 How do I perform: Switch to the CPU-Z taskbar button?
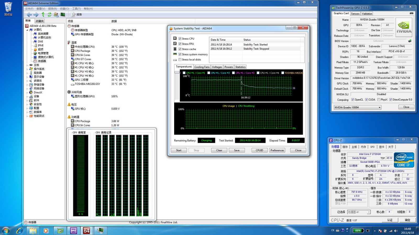coord(74,231)
